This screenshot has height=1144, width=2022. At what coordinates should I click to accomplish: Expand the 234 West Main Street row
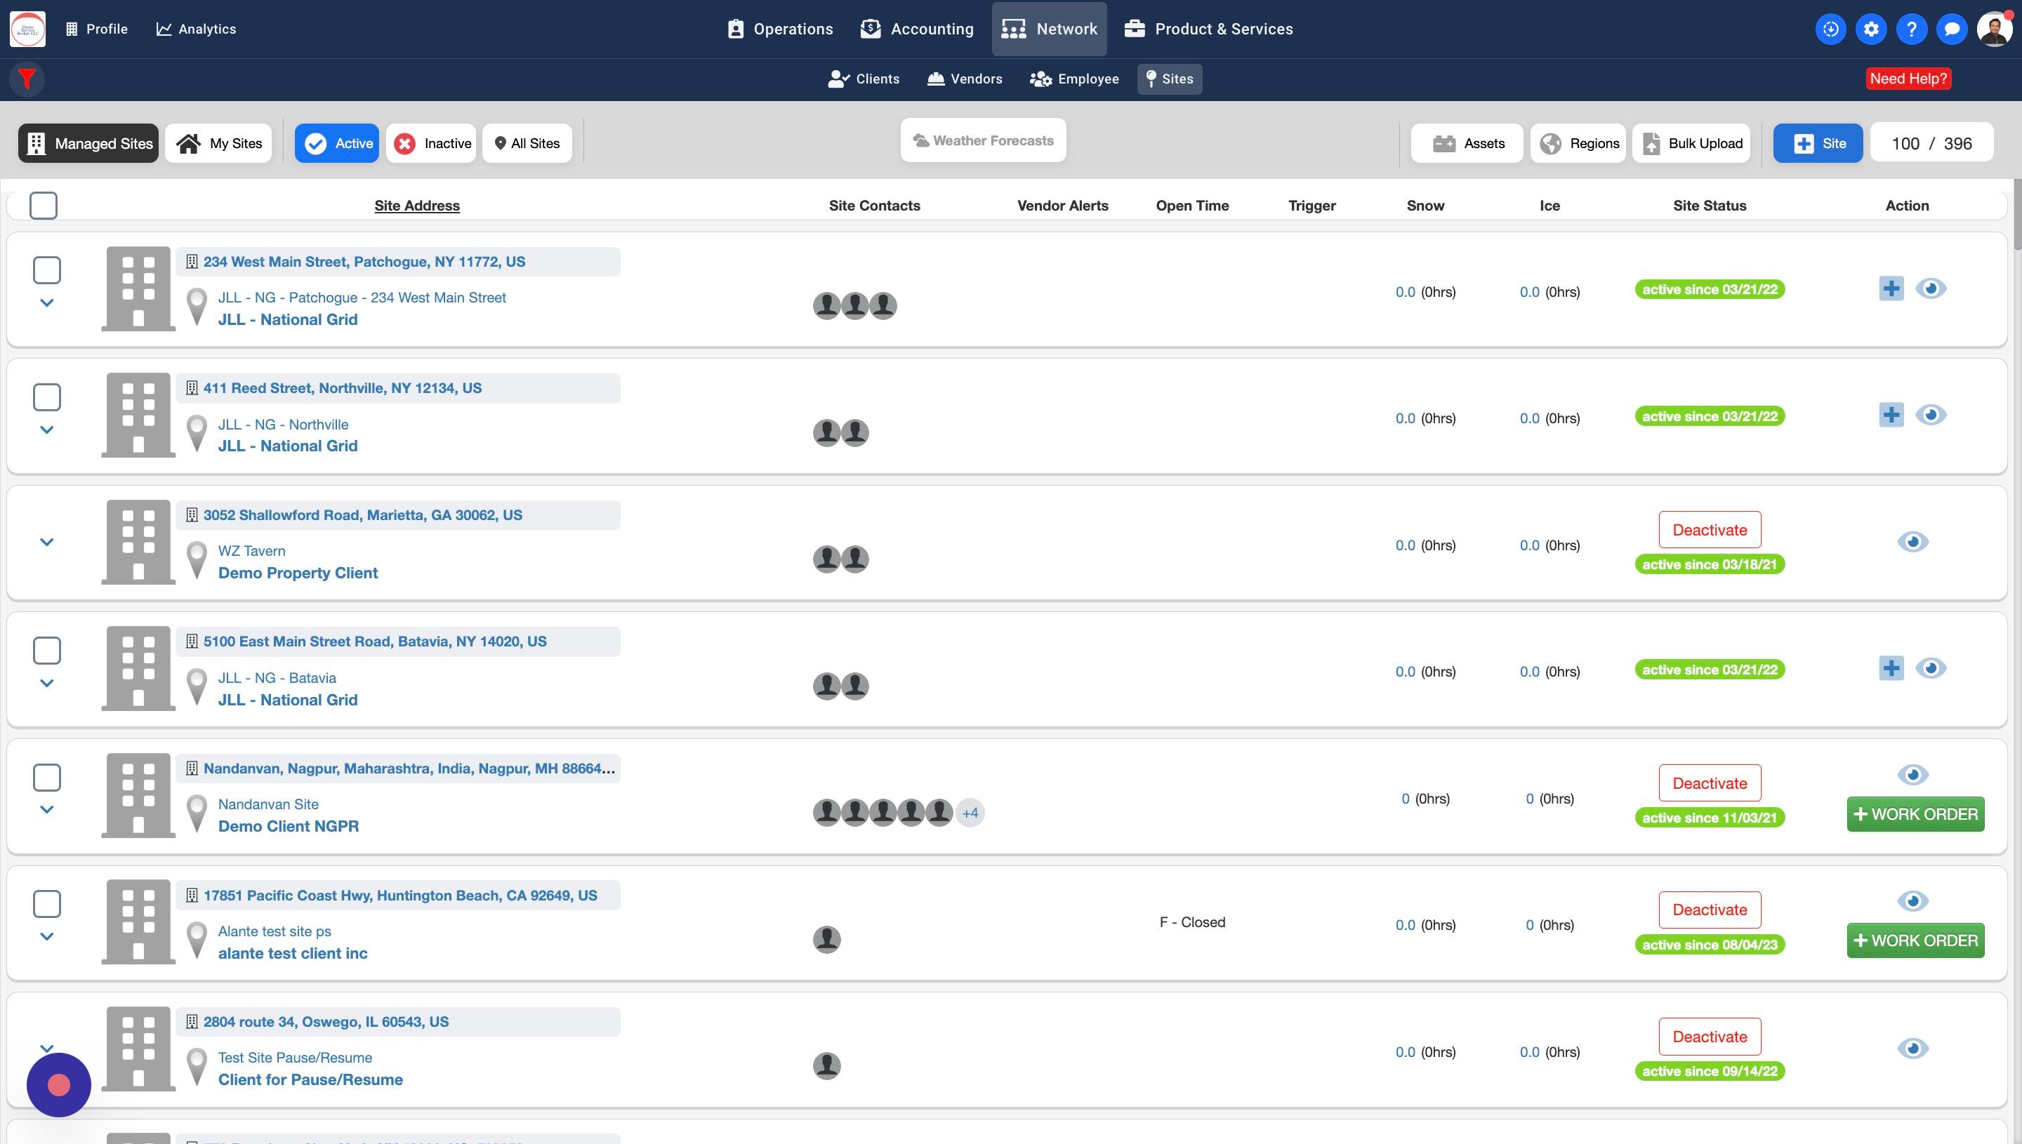pos(47,302)
